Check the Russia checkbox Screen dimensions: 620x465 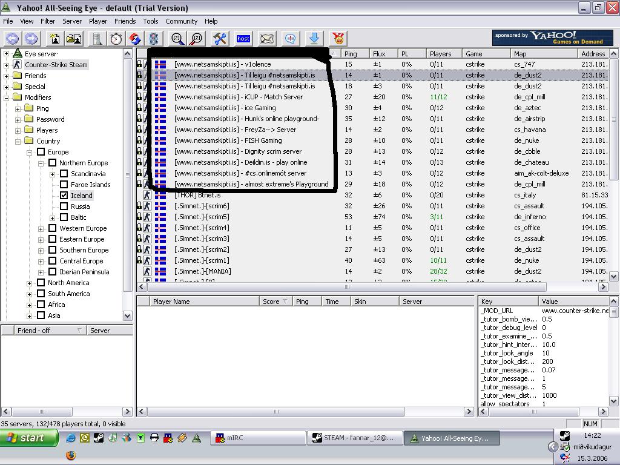64,206
